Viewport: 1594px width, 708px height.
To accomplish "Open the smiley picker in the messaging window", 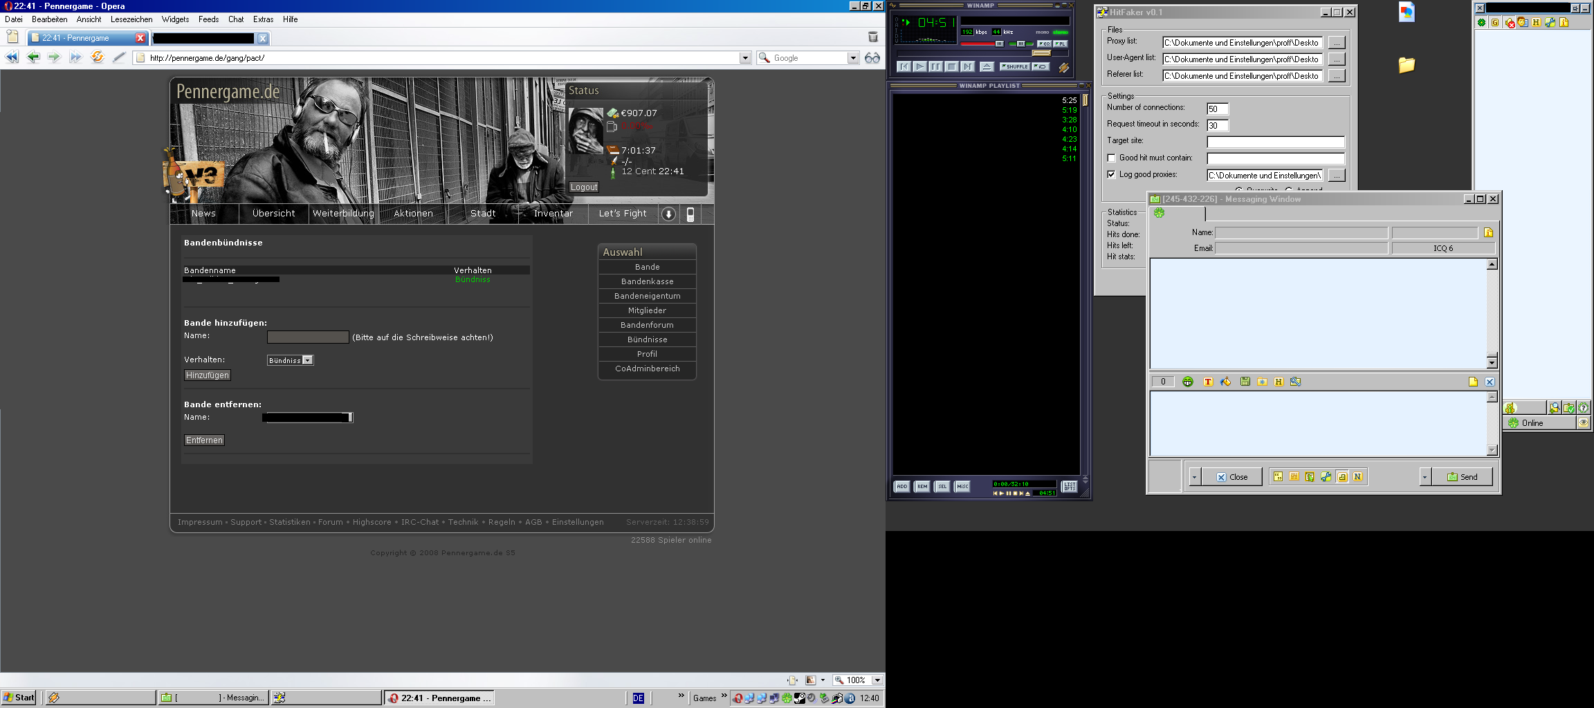I will pos(1188,382).
